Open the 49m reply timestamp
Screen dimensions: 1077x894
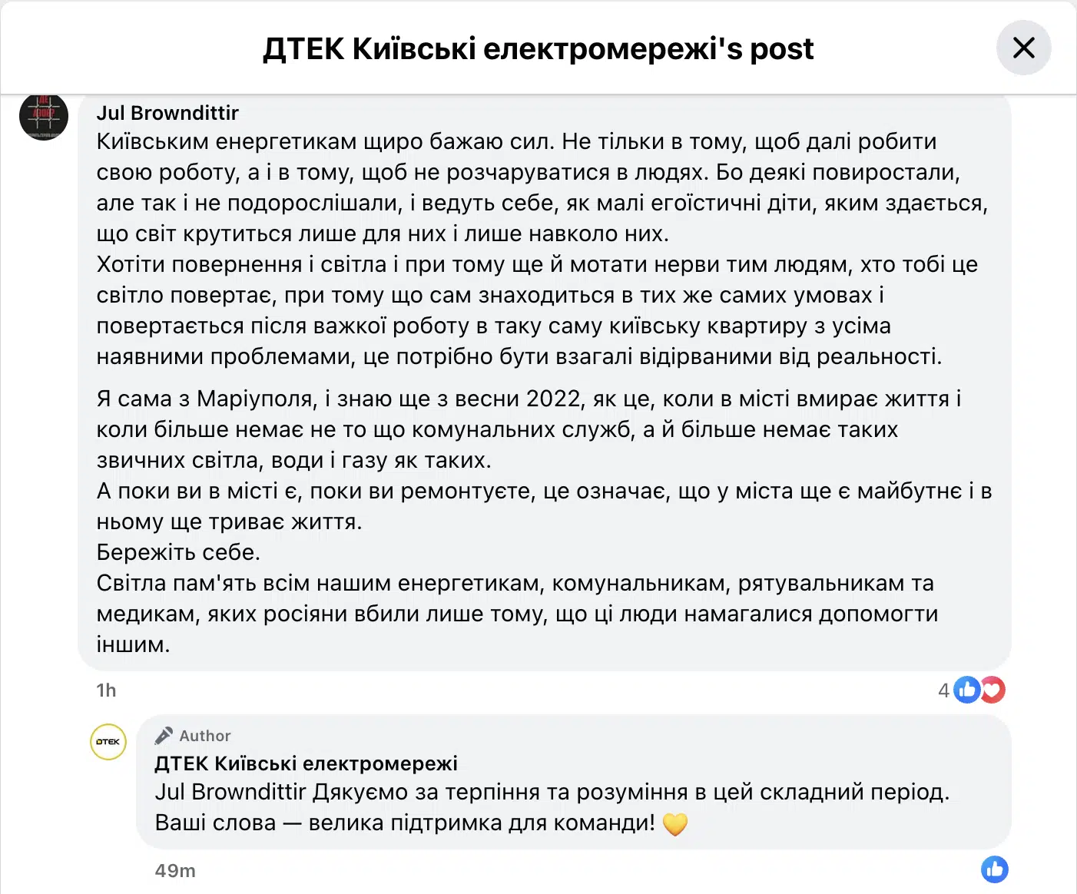(x=175, y=871)
